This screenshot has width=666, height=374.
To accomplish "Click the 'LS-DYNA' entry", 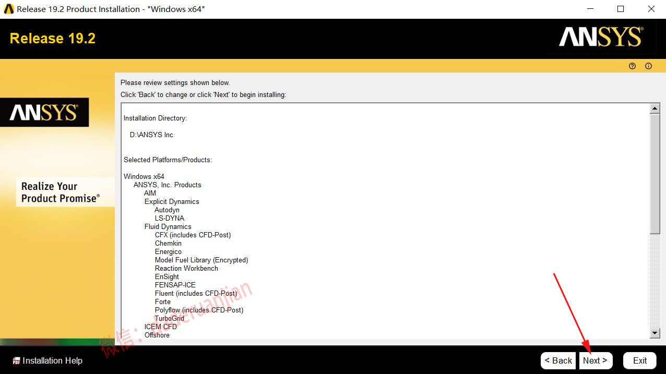I will tap(170, 219).
